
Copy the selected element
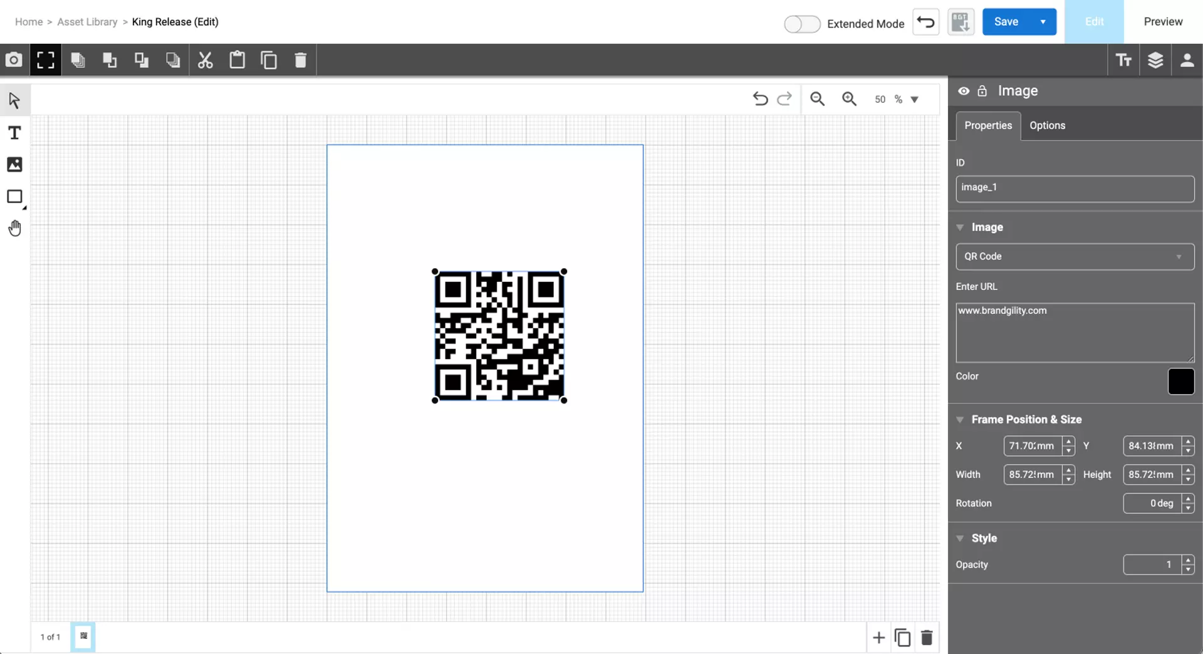[x=269, y=60]
